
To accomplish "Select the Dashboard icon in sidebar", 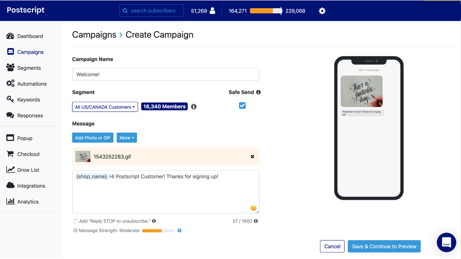I will (10, 36).
